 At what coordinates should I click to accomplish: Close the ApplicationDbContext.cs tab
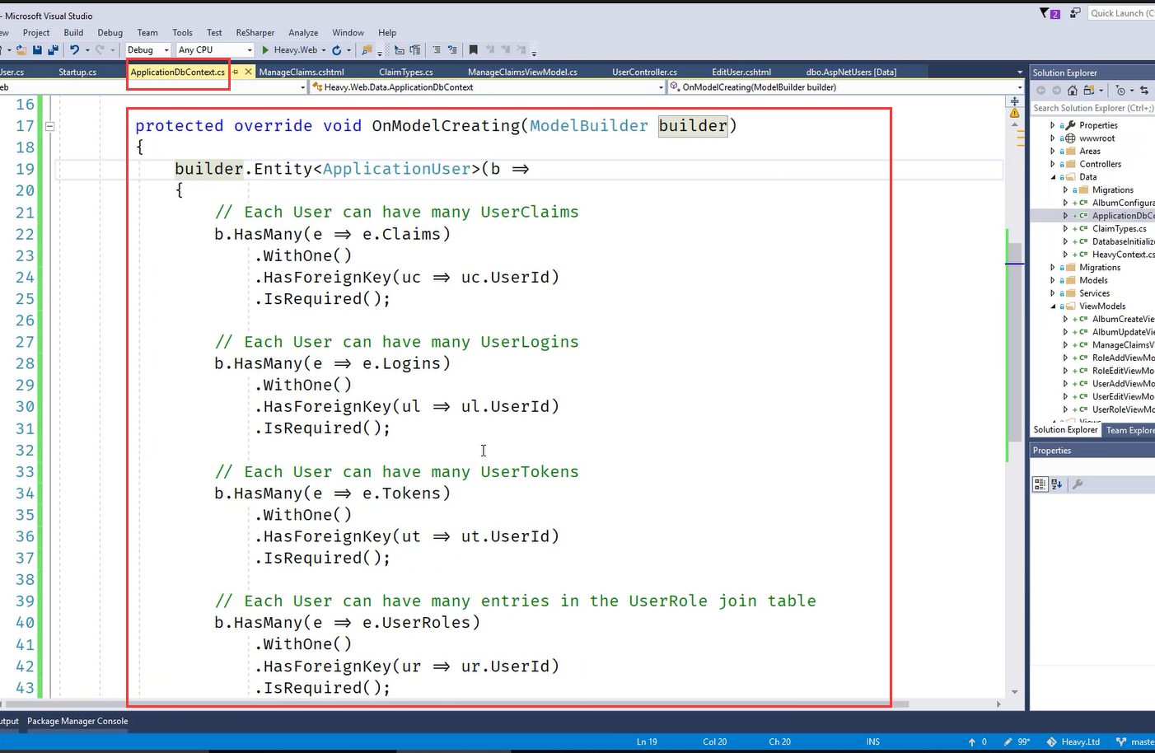coord(248,72)
